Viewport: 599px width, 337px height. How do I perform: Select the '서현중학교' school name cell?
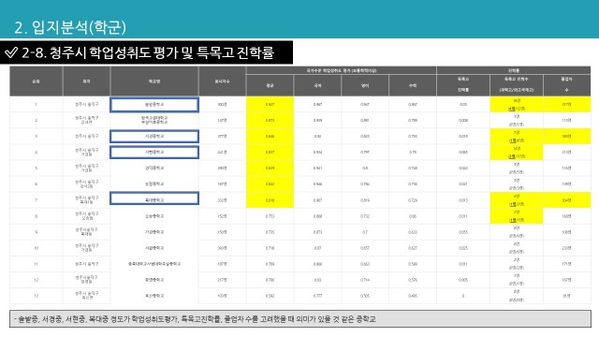154,152
